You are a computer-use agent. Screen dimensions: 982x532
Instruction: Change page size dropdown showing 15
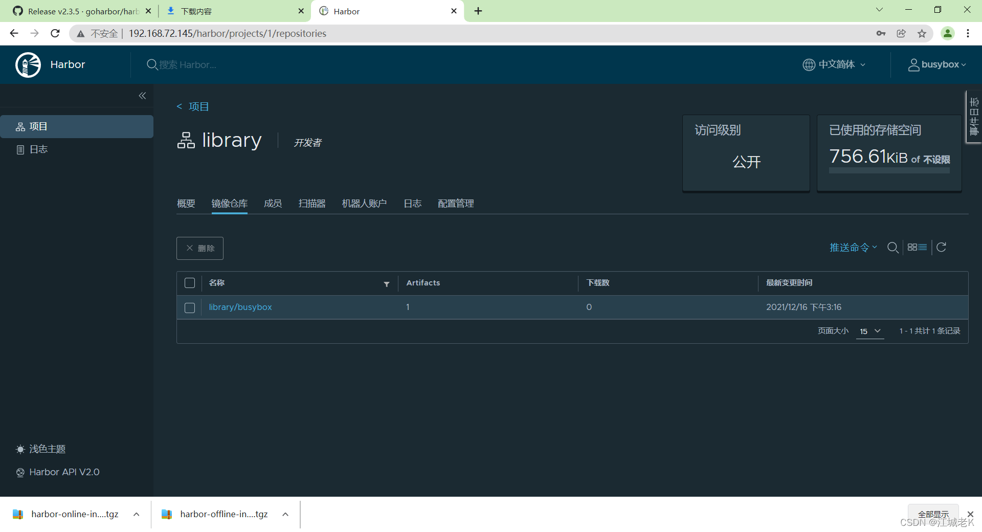(x=870, y=331)
